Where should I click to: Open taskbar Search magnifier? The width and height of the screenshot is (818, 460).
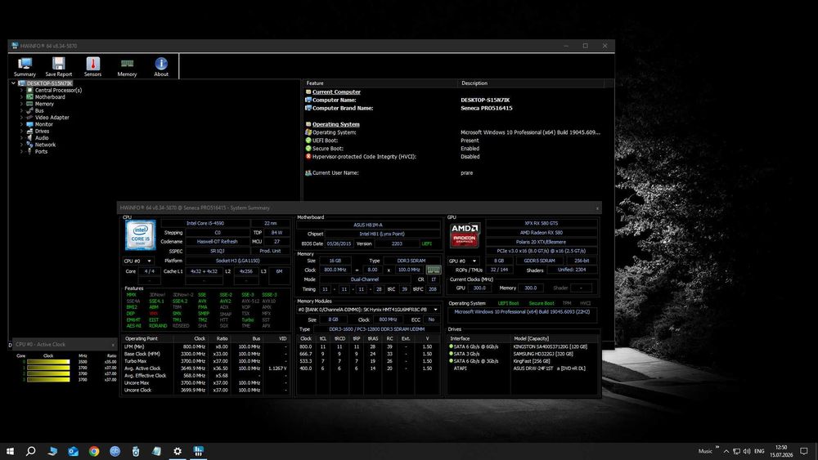tap(31, 451)
